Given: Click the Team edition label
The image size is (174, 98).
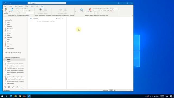Looking at the screenshot, I should pyautogui.click(x=97, y=13).
